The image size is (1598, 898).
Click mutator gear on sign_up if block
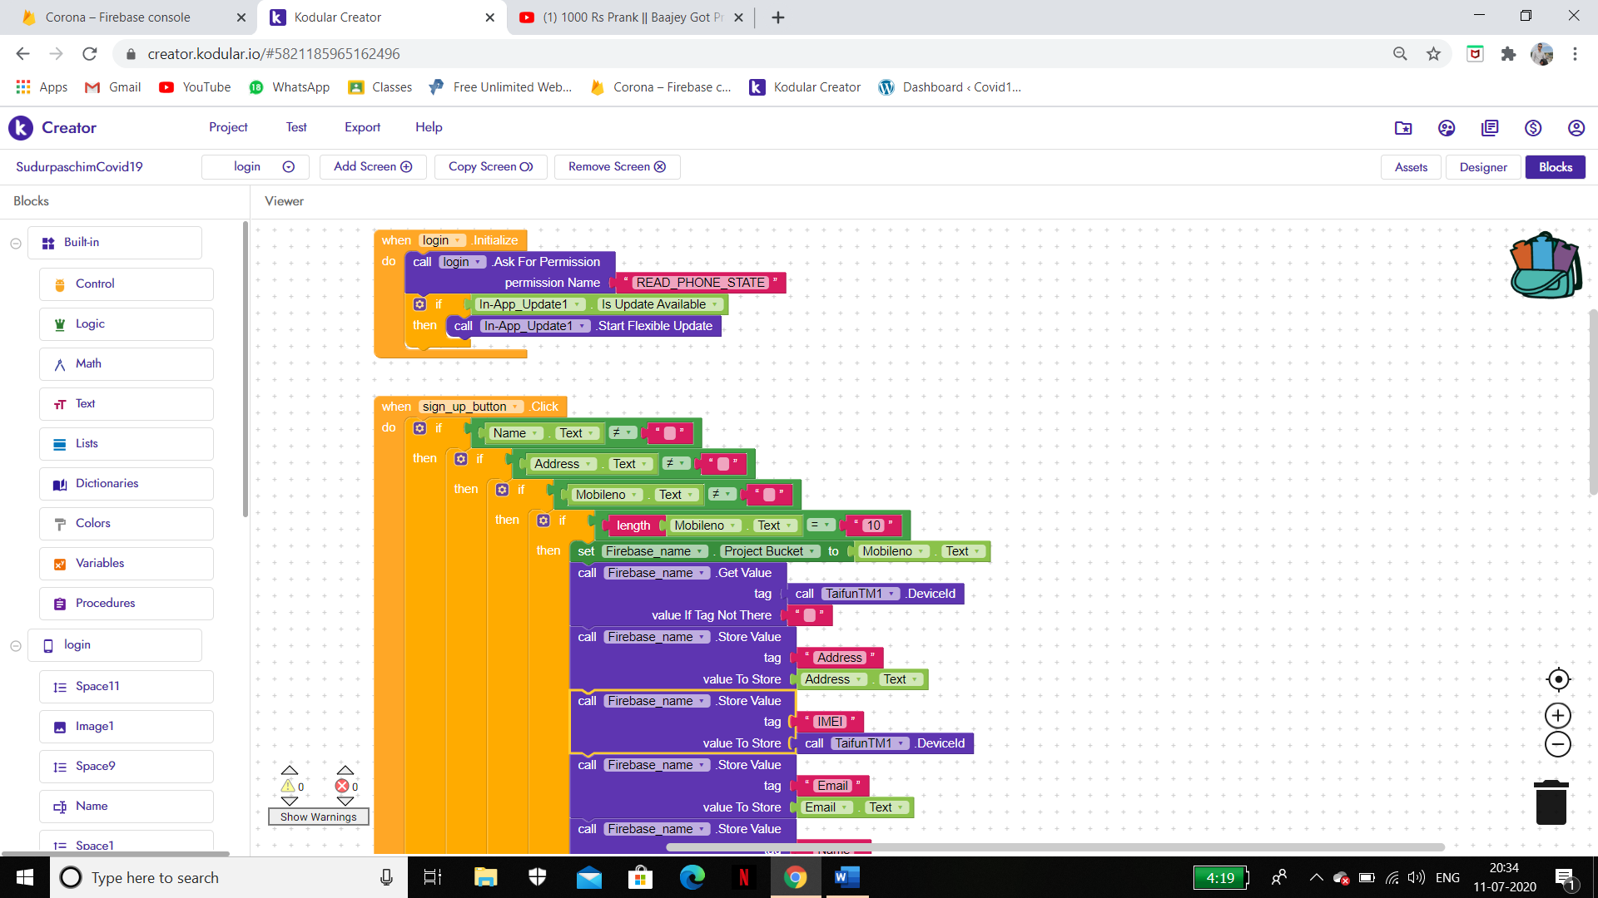click(419, 428)
